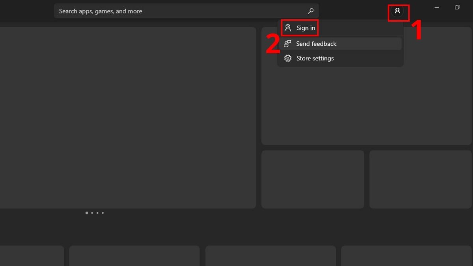Focus the Search apps, games, and more field
Image resolution: width=473 pixels, height=266 pixels.
pos(186,11)
